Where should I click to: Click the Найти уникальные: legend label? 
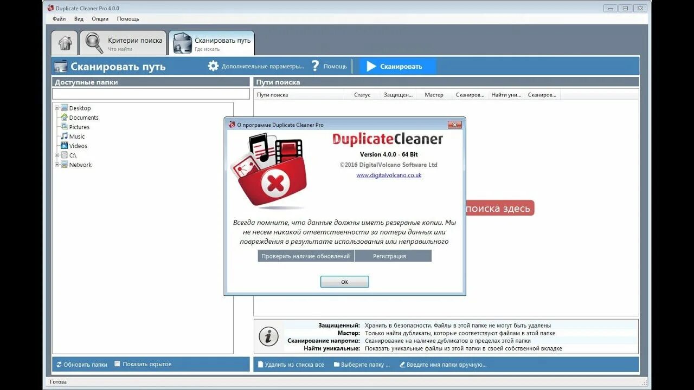click(x=332, y=348)
